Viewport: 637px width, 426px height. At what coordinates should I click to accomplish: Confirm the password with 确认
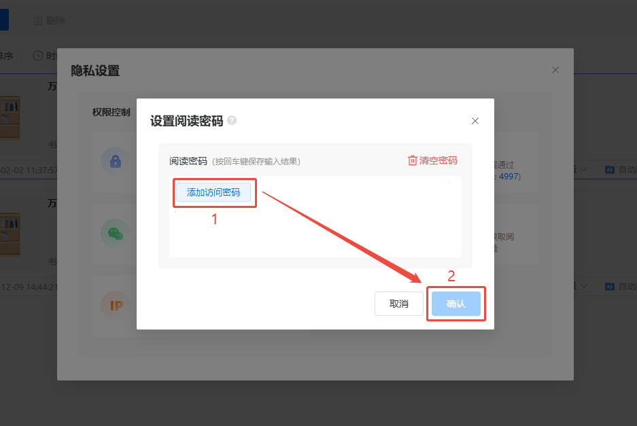pyautogui.click(x=455, y=304)
